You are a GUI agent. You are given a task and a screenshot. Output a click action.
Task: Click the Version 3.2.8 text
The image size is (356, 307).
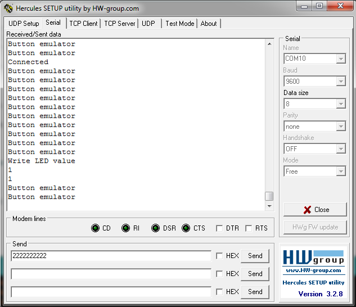(x=321, y=294)
